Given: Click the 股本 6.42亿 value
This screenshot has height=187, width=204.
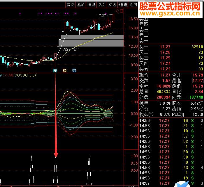Looking at the screenshot, I should (x=197, y=103).
